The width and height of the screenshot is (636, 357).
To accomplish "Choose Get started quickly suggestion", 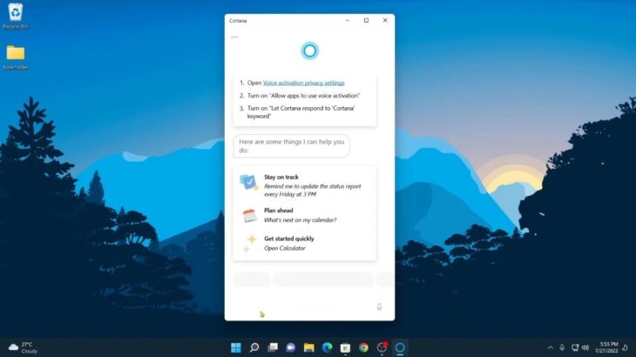I will point(305,243).
